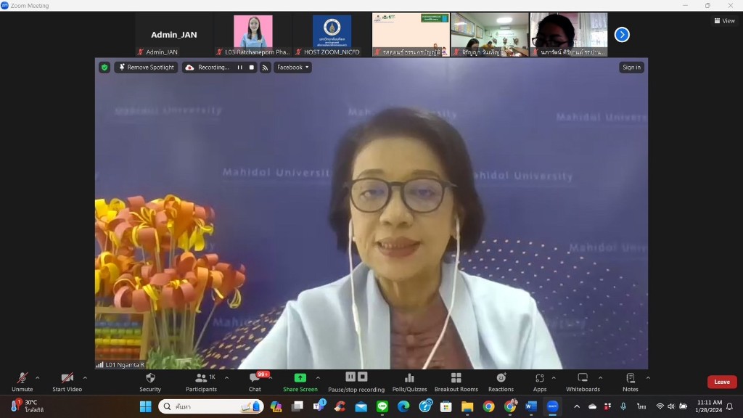Stop the recording in the bottom toolbar
743x418 pixels.
click(363, 377)
